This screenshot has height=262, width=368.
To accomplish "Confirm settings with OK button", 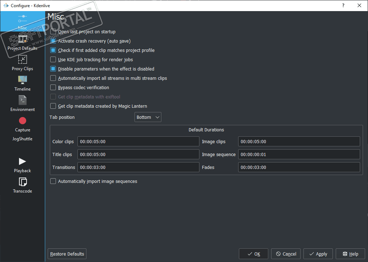I will point(254,254).
